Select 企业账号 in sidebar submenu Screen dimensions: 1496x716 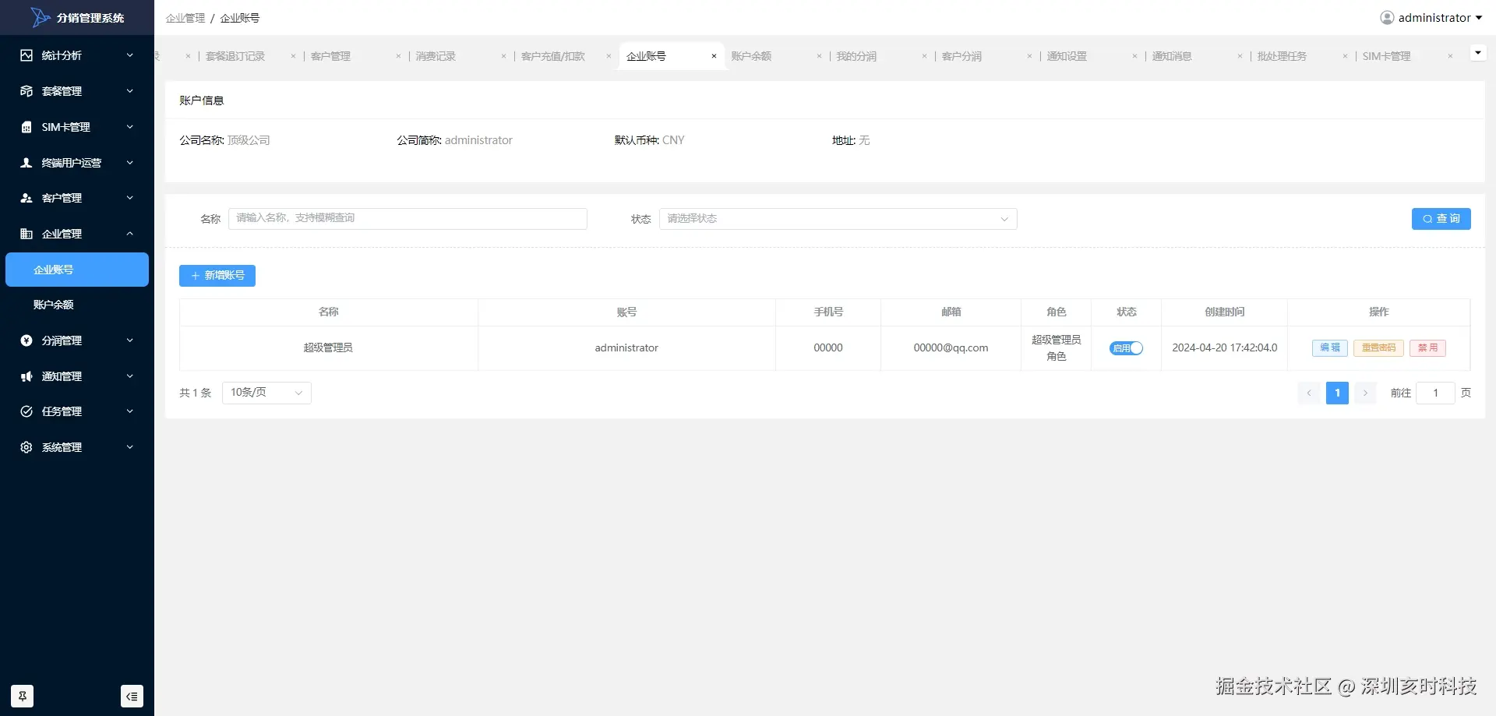pyautogui.click(x=77, y=270)
